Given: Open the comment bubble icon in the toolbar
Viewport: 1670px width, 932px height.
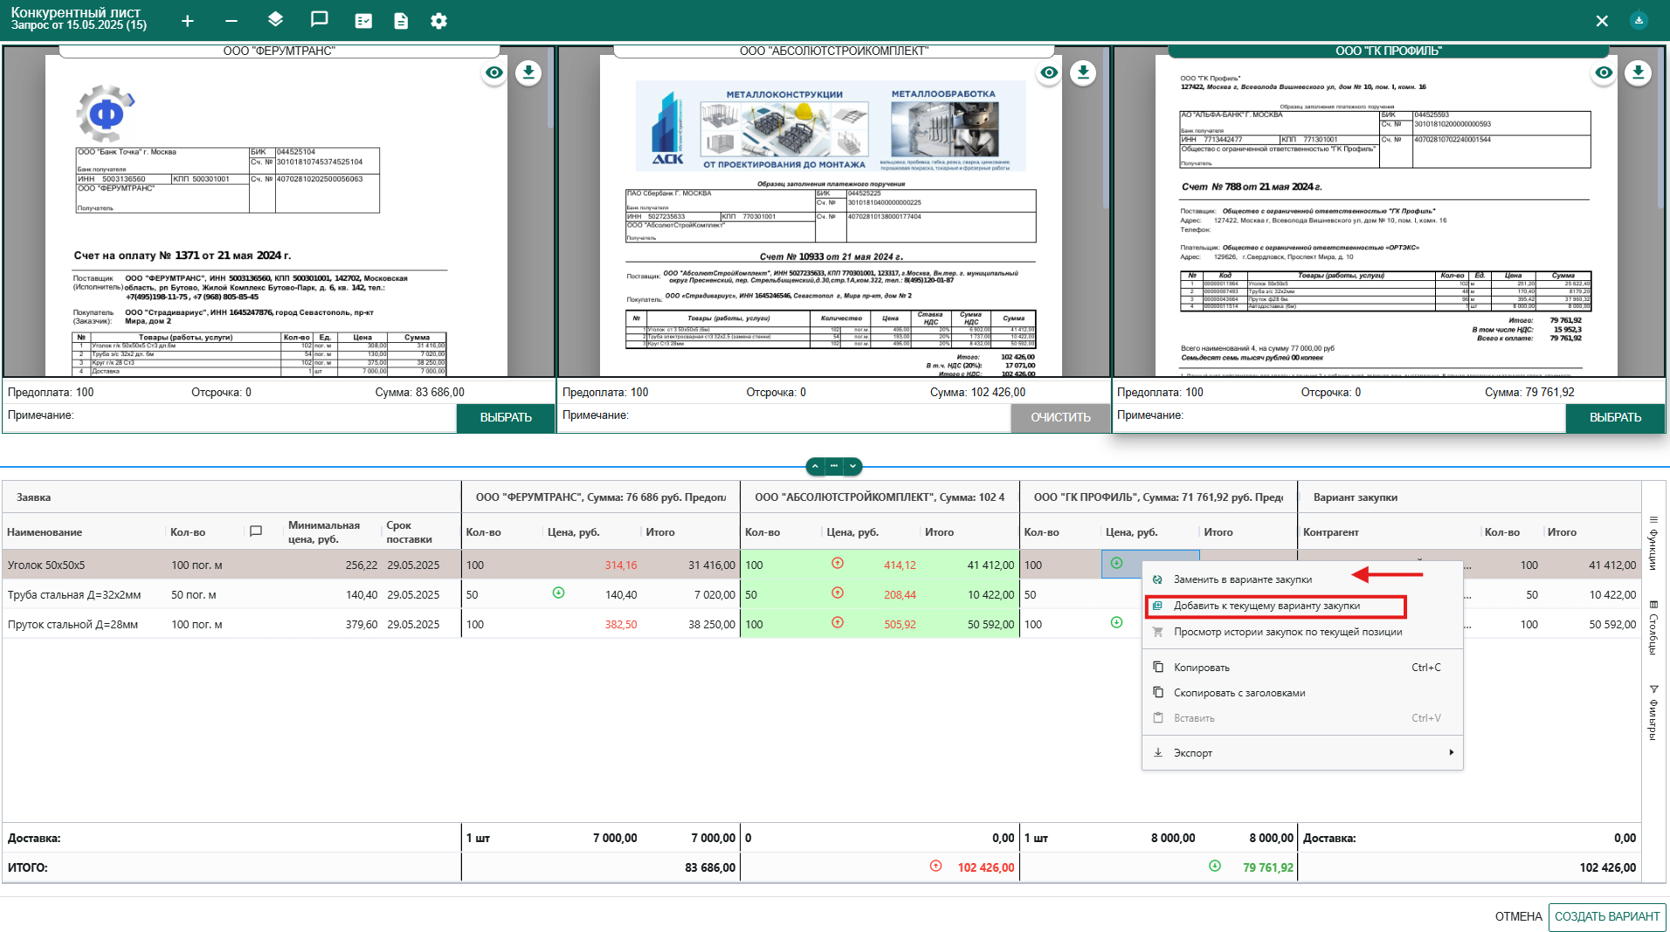Looking at the screenshot, I should 320,20.
